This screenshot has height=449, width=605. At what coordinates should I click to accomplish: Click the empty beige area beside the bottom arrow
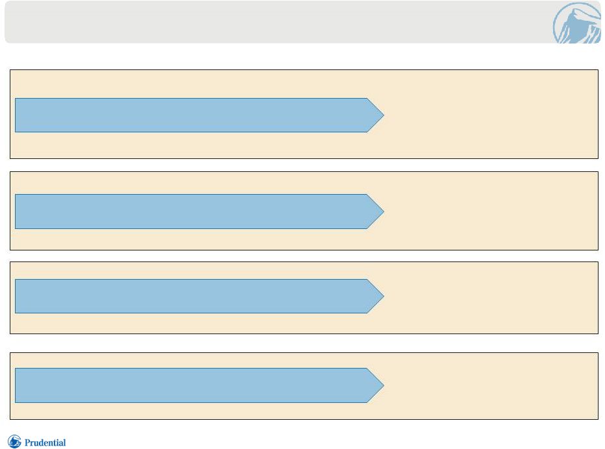tap(491, 386)
